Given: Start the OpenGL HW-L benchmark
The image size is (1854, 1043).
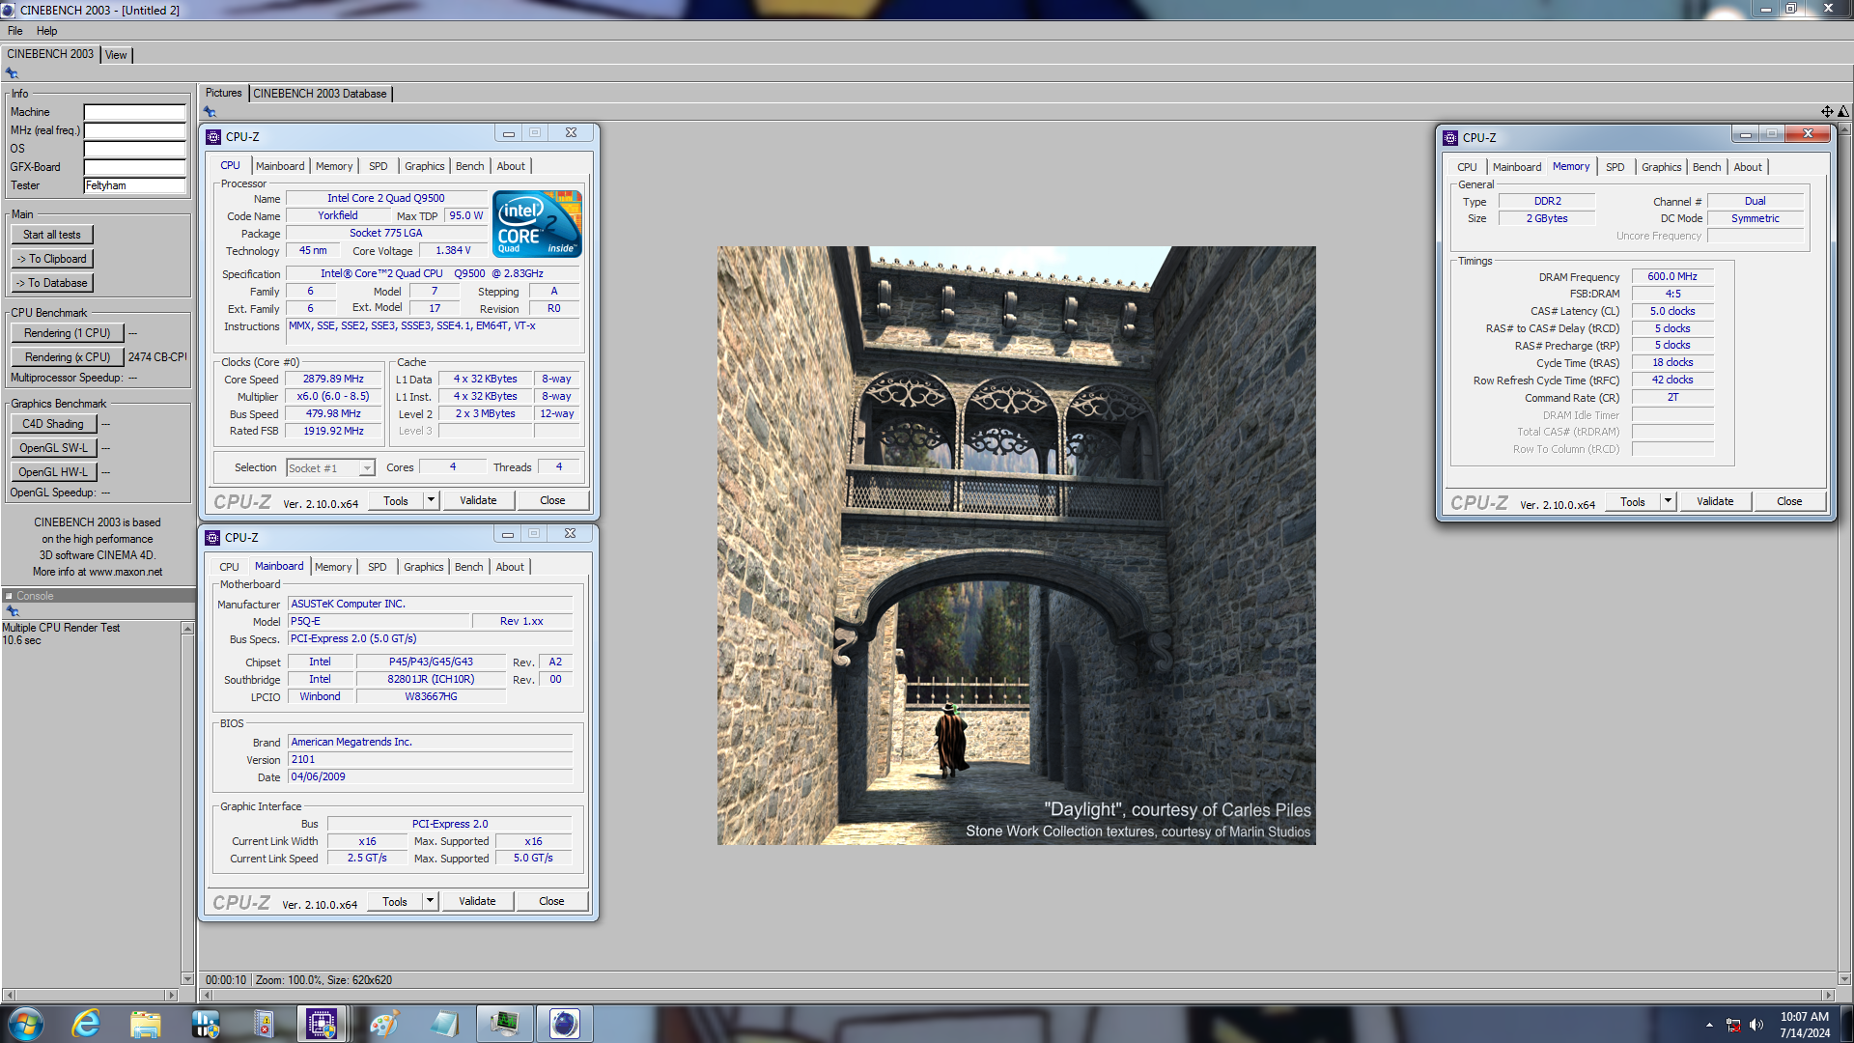Looking at the screenshot, I should tap(53, 472).
